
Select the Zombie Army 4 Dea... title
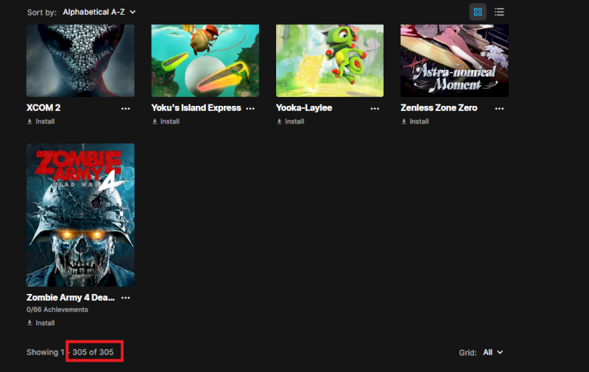[71, 297]
